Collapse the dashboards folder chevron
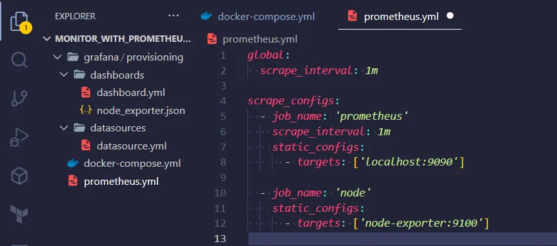Screen dimensions: 557x246 (x=64, y=75)
